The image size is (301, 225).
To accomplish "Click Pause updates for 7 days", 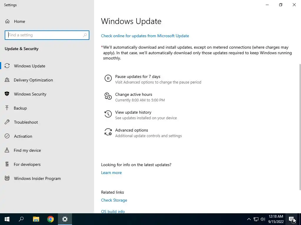I will point(138,76).
